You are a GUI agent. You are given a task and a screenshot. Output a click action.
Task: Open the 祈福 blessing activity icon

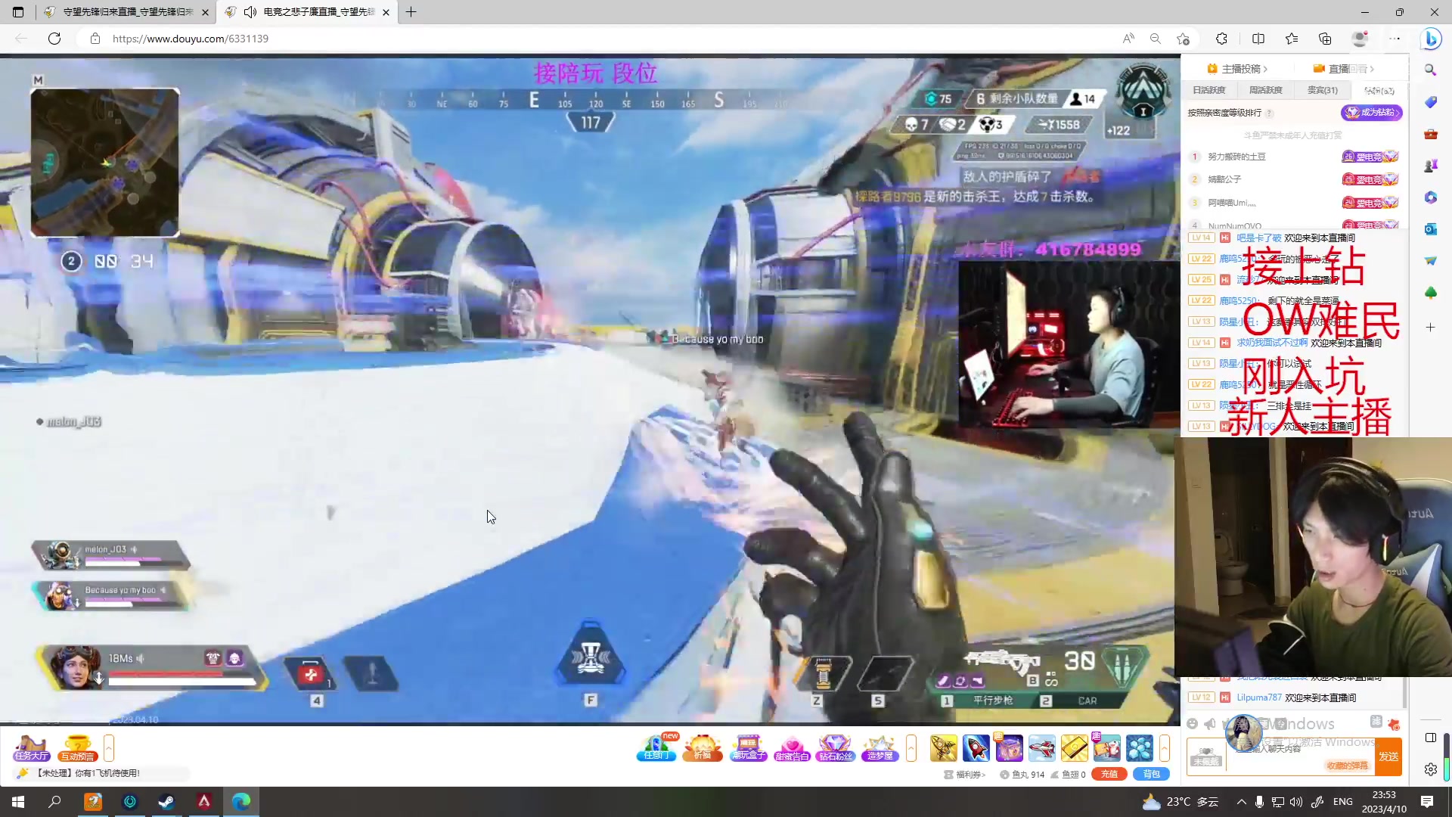[x=703, y=747]
